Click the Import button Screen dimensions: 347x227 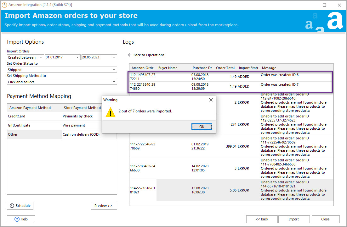pos(293,219)
